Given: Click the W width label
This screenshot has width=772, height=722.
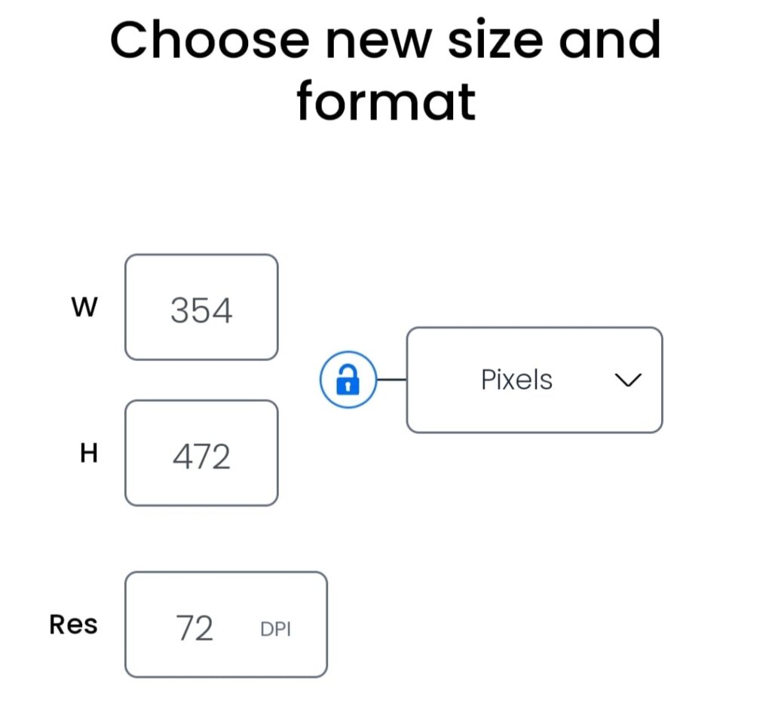Looking at the screenshot, I should tap(84, 307).
